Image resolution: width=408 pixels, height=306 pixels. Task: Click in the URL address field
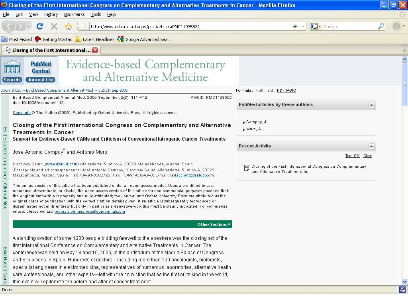point(191,27)
